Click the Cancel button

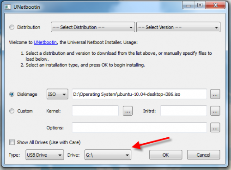coord(203,155)
